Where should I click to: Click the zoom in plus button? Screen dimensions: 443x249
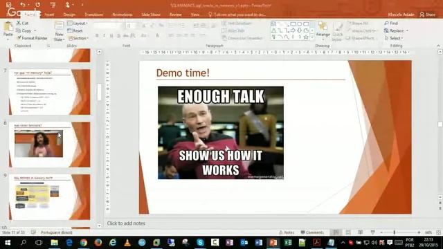(x=419, y=232)
